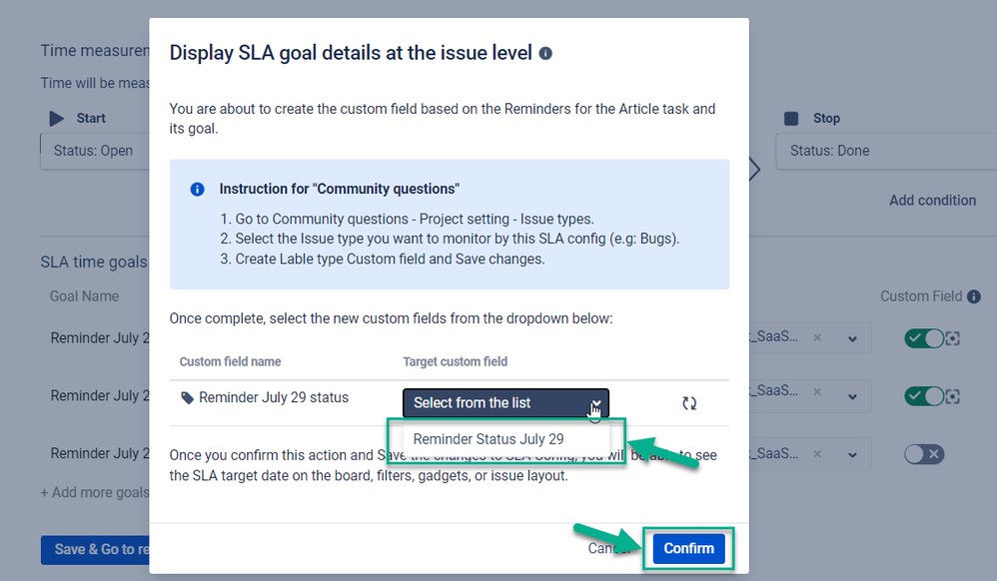Open the 'Select from the list' dropdown

(505, 403)
